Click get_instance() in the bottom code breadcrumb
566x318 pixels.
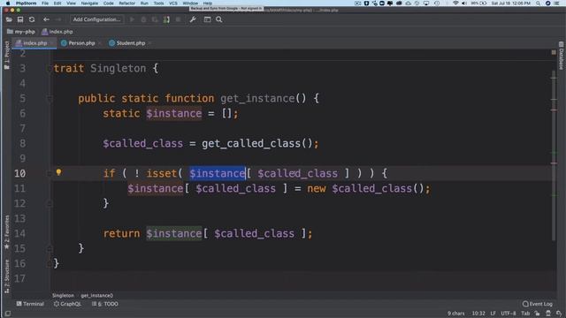coord(96,295)
